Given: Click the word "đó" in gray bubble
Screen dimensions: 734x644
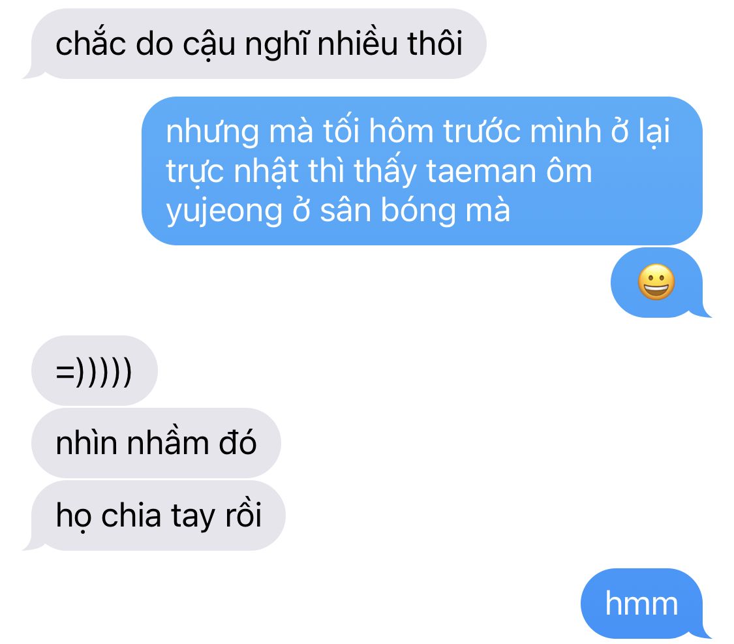Looking at the screenshot, I should [x=237, y=443].
